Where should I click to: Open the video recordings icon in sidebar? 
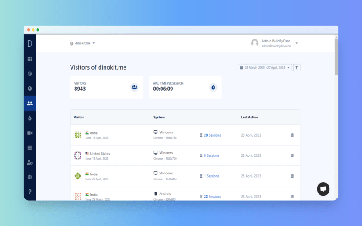[x=29, y=133]
